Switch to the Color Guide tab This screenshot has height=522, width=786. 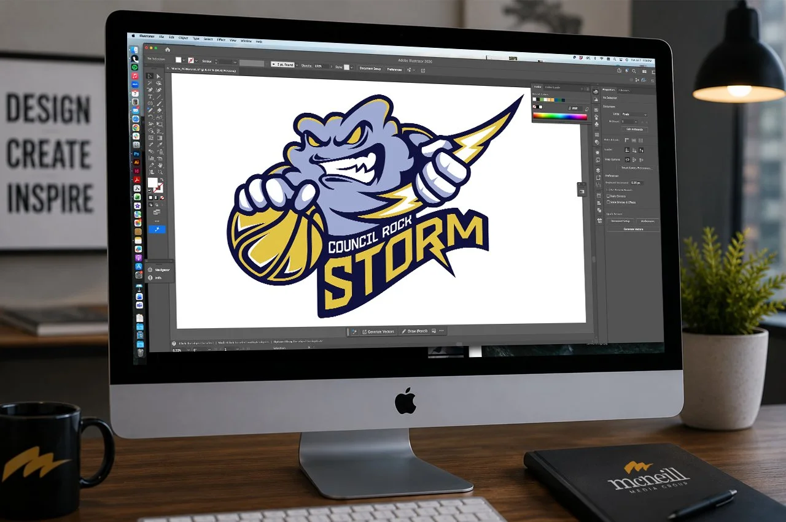point(553,87)
